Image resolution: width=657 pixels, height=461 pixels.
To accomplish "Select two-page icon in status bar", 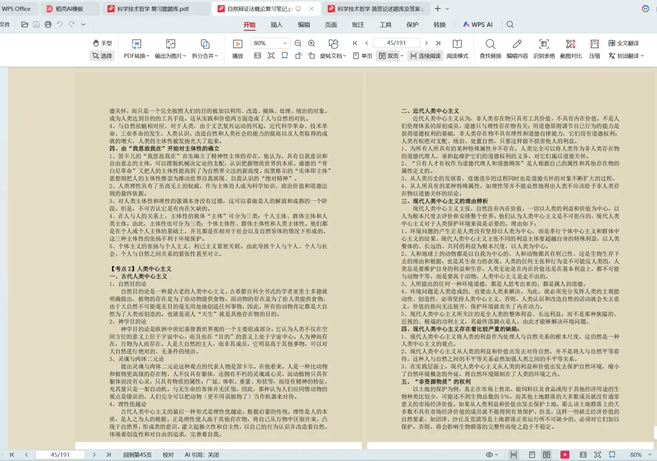I will pos(546,455).
